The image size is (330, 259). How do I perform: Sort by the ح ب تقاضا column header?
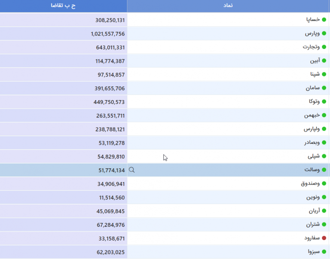[63, 6]
